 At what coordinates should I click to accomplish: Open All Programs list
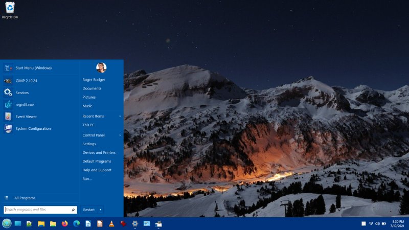pyautogui.click(x=25, y=198)
